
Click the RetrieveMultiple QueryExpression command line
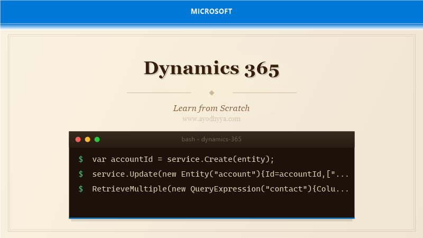coord(220,189)
